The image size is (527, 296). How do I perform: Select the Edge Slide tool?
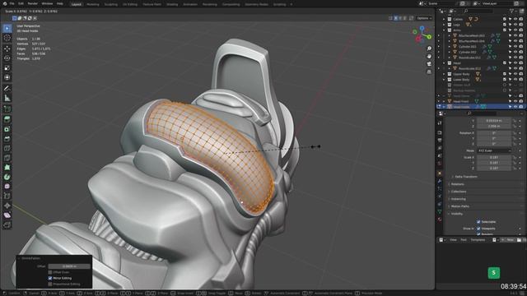point(7,196)
